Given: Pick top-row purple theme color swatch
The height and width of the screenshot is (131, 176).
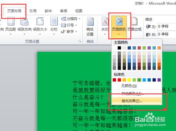Looking at the screenshot, I should coord(149,48).
